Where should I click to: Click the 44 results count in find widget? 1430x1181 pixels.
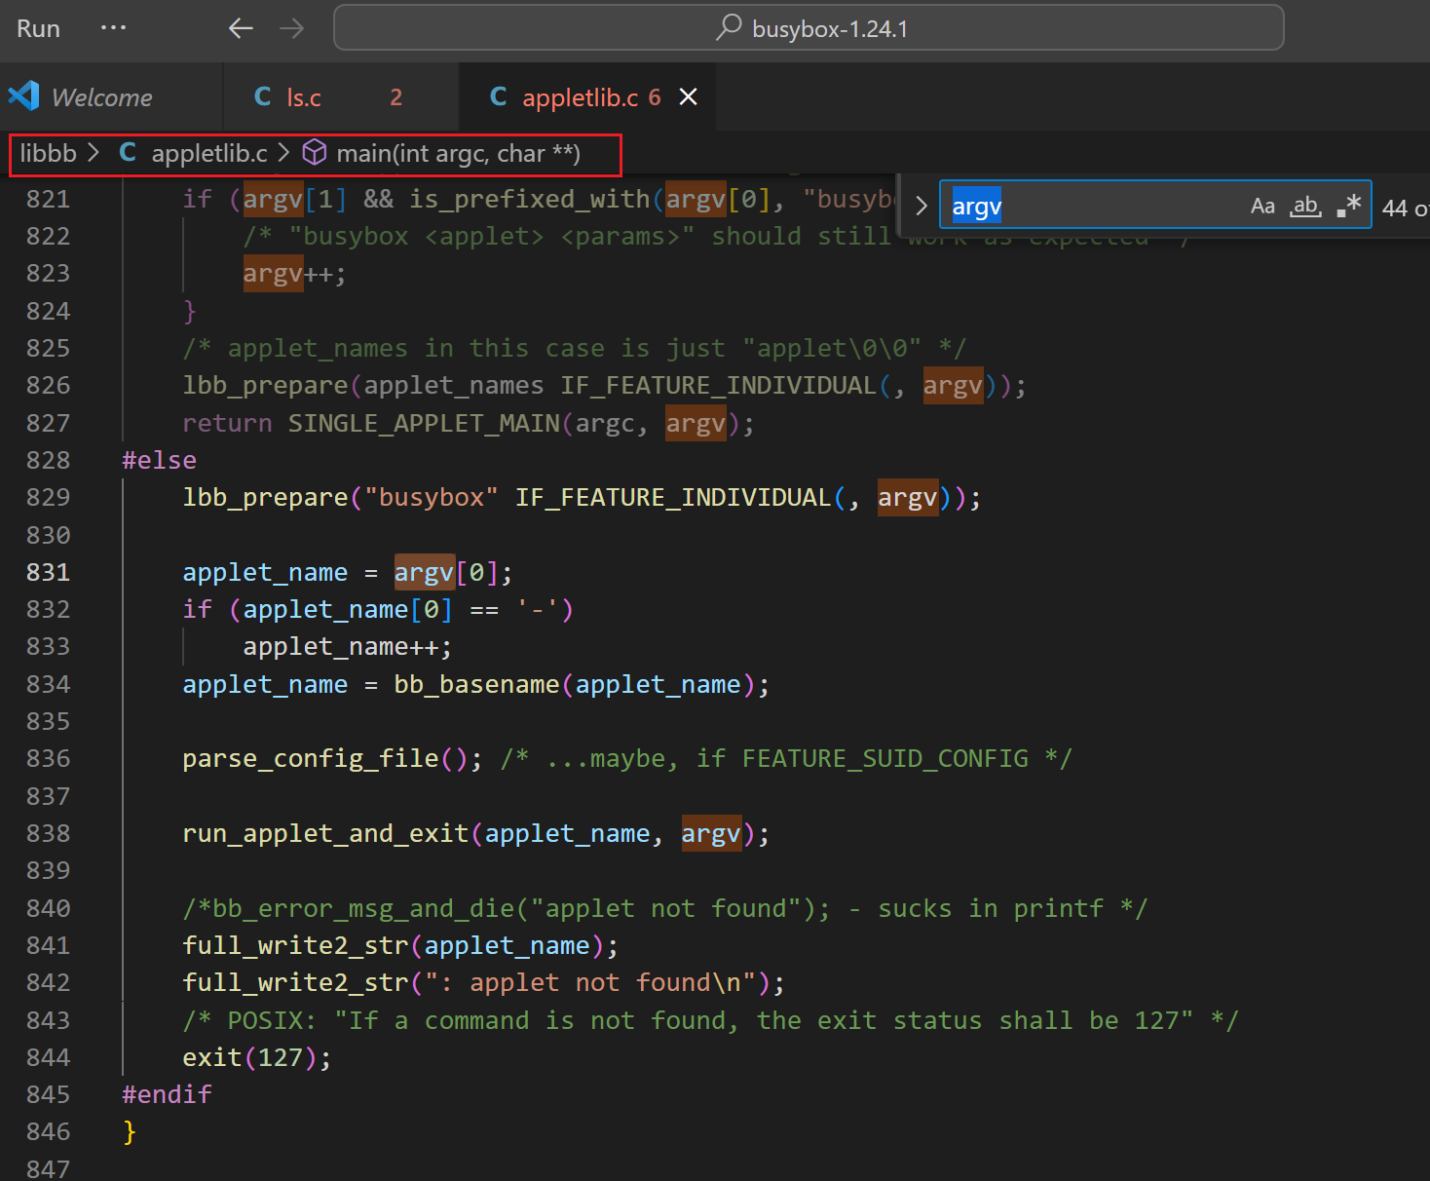click(1405, 208)
